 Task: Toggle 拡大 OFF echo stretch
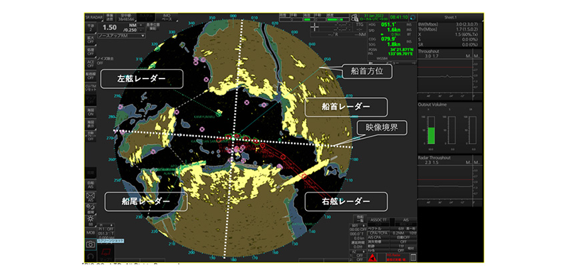[91, 39]
